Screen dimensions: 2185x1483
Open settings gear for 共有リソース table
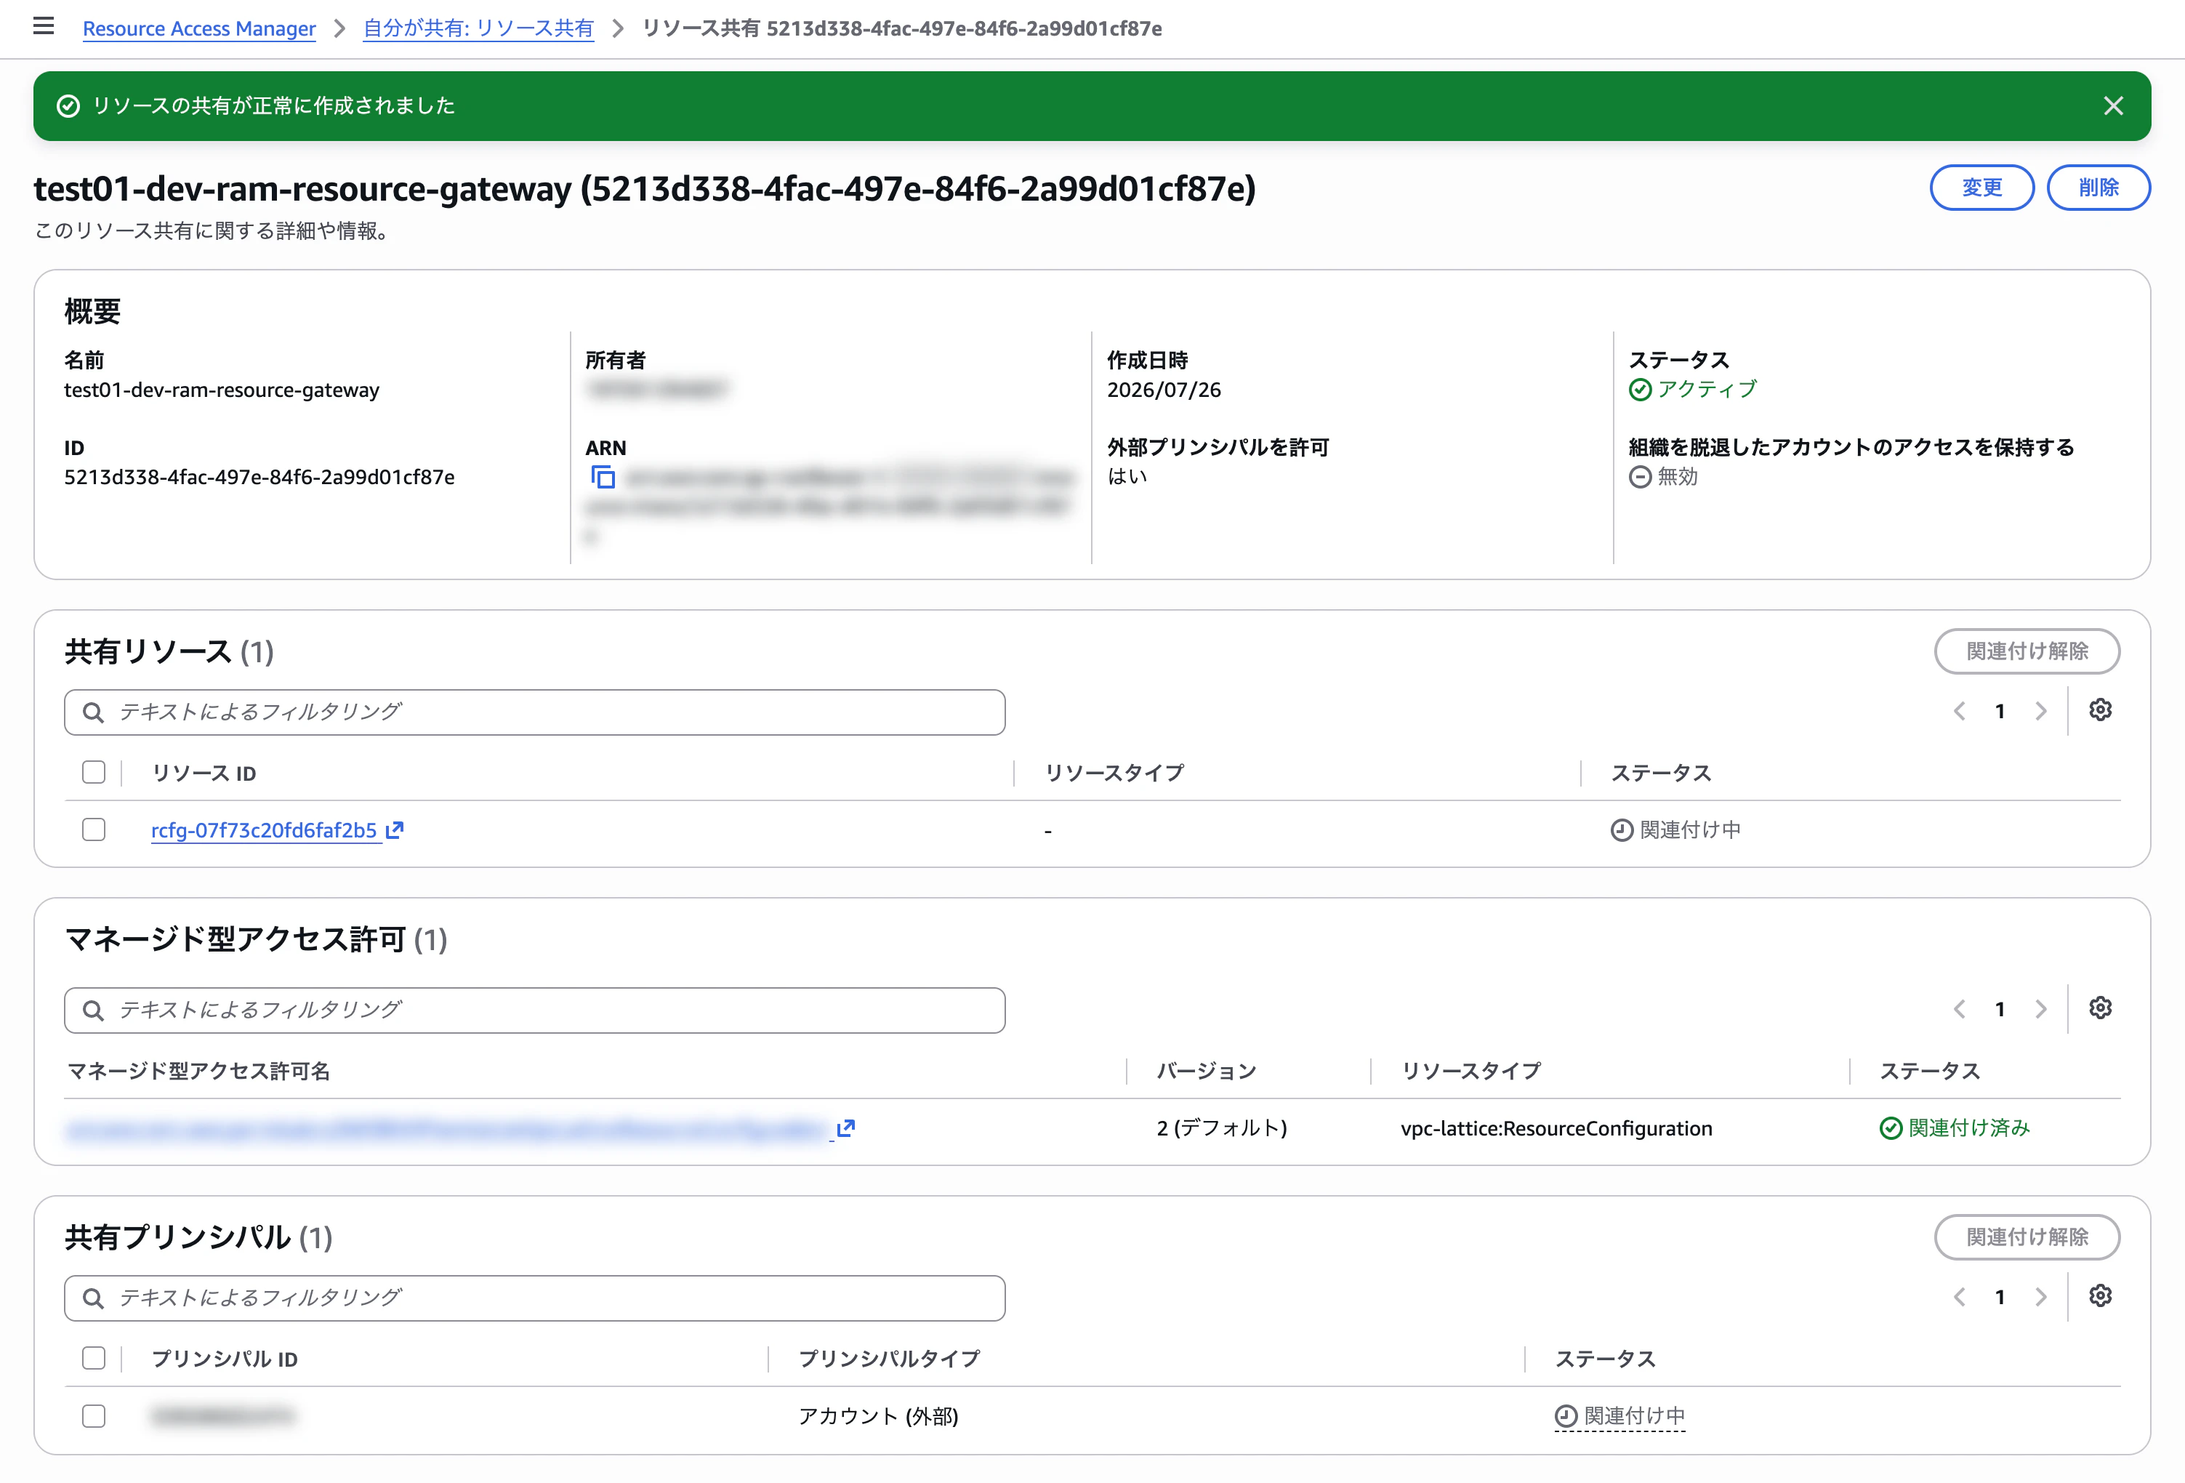(2101, 710)
